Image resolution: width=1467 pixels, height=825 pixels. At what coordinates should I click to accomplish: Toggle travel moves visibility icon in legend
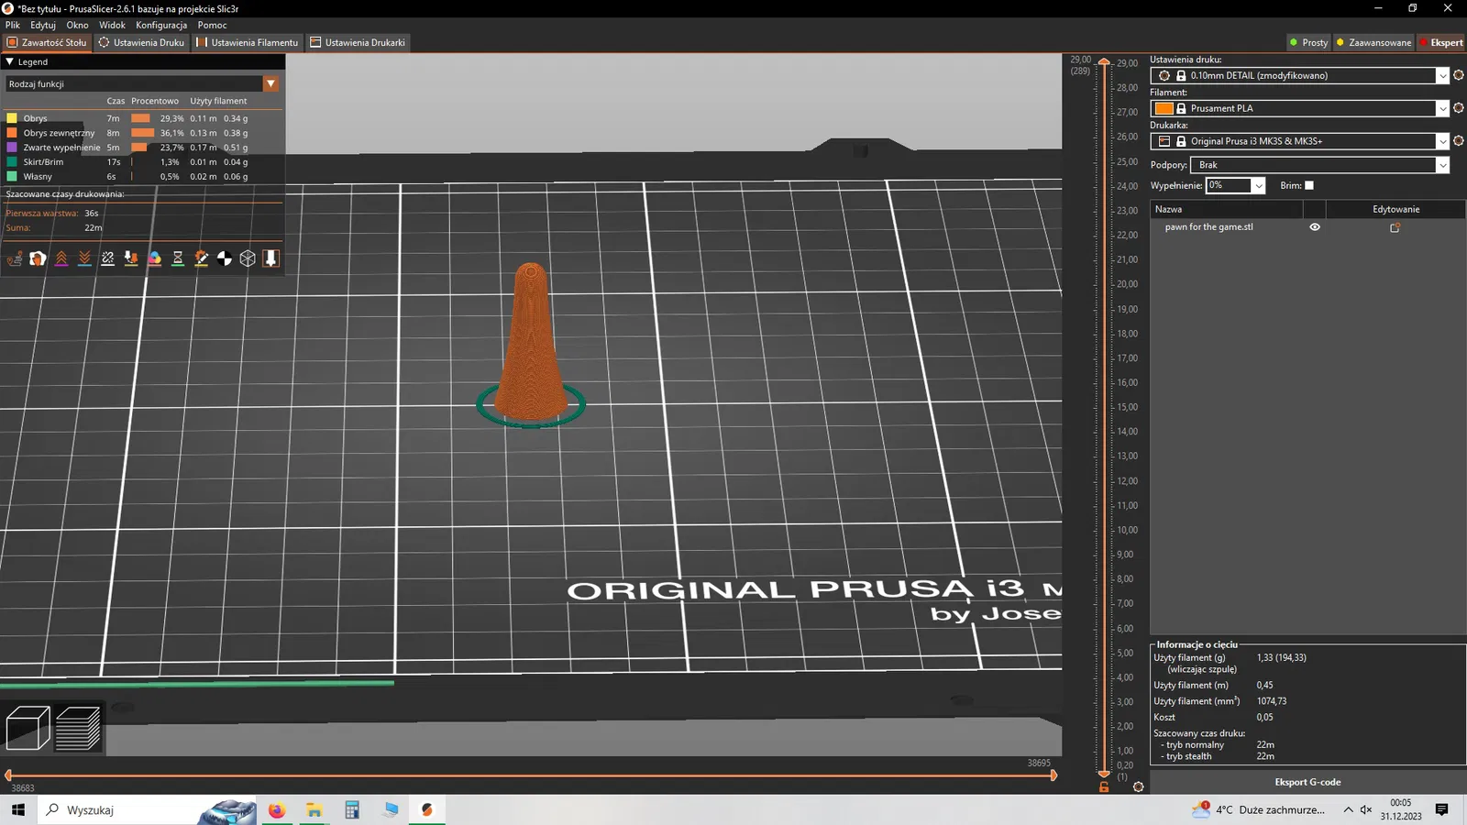point(15,258)
